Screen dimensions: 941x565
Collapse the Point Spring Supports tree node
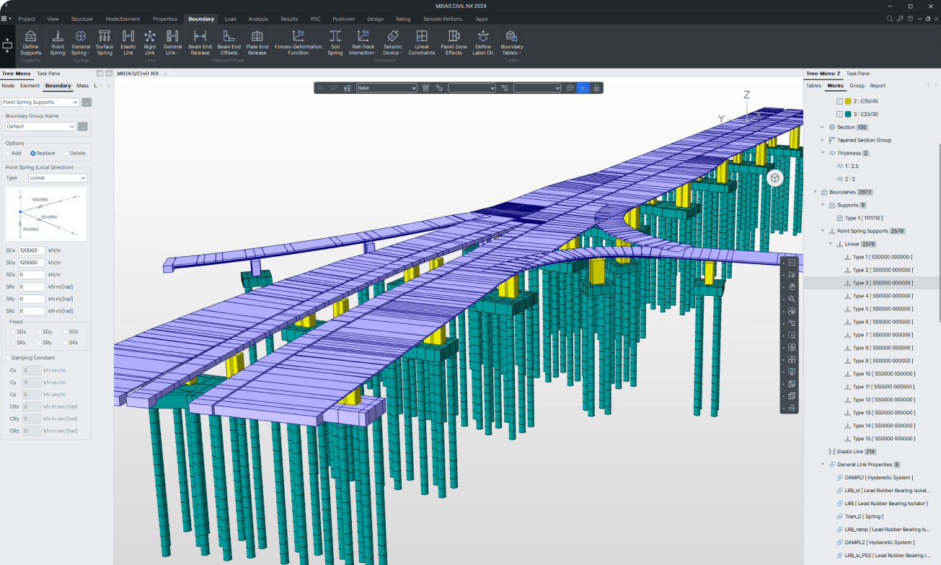[823, 231]
